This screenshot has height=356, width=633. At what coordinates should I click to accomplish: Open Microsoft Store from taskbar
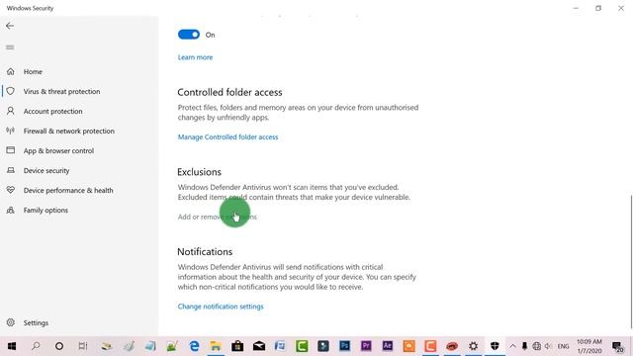(237, 346)
